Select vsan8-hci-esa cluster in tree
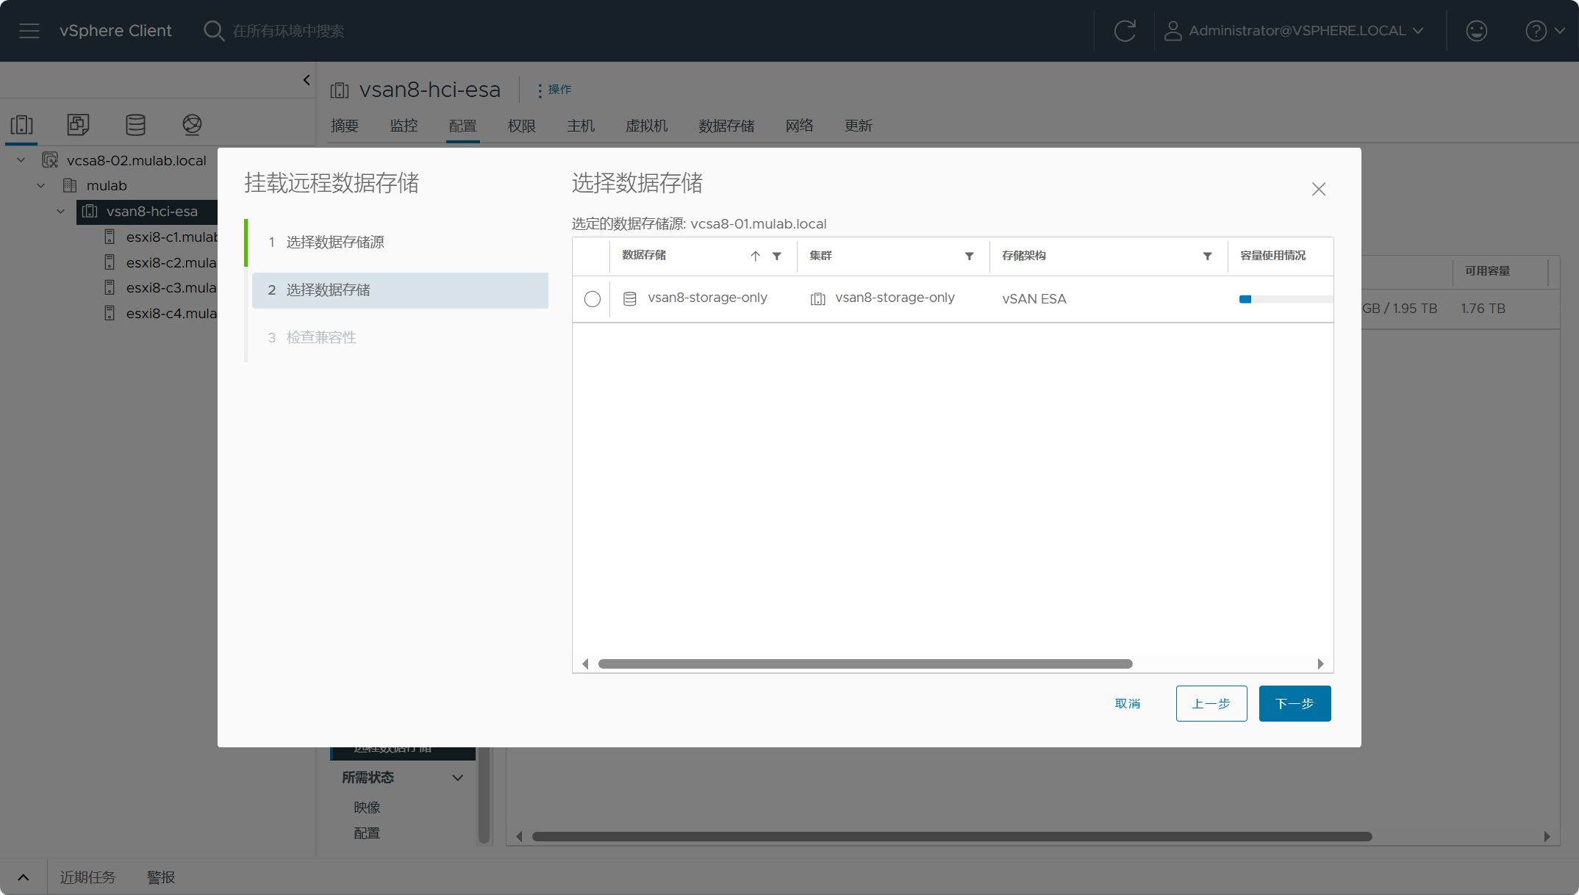This screenshot has height=895, width=1579. click(151, 212)
